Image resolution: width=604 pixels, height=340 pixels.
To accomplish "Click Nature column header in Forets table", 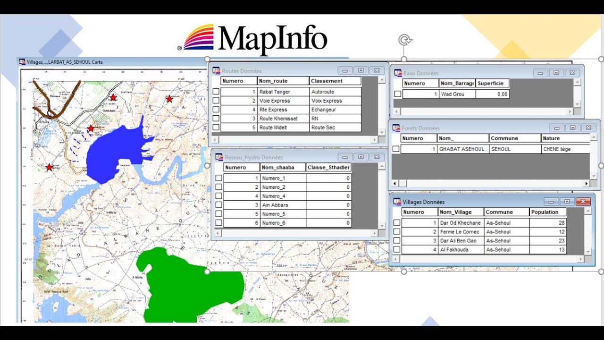I will pyautogui.click(x=565, y=138).
